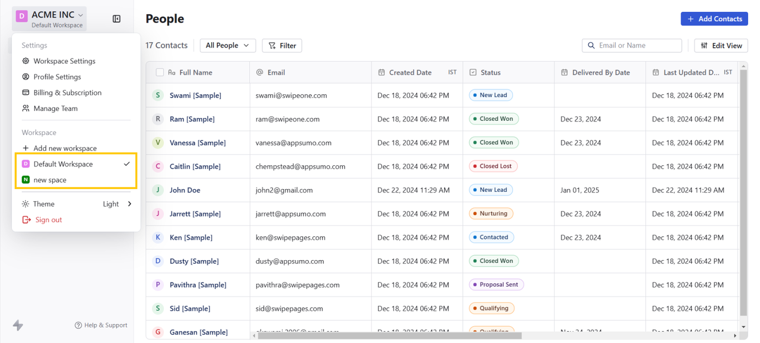Viewport: 760px width, 343px height.
Task: Click the Delivered By Date calendar icon
Action: [x=565, y=73]
